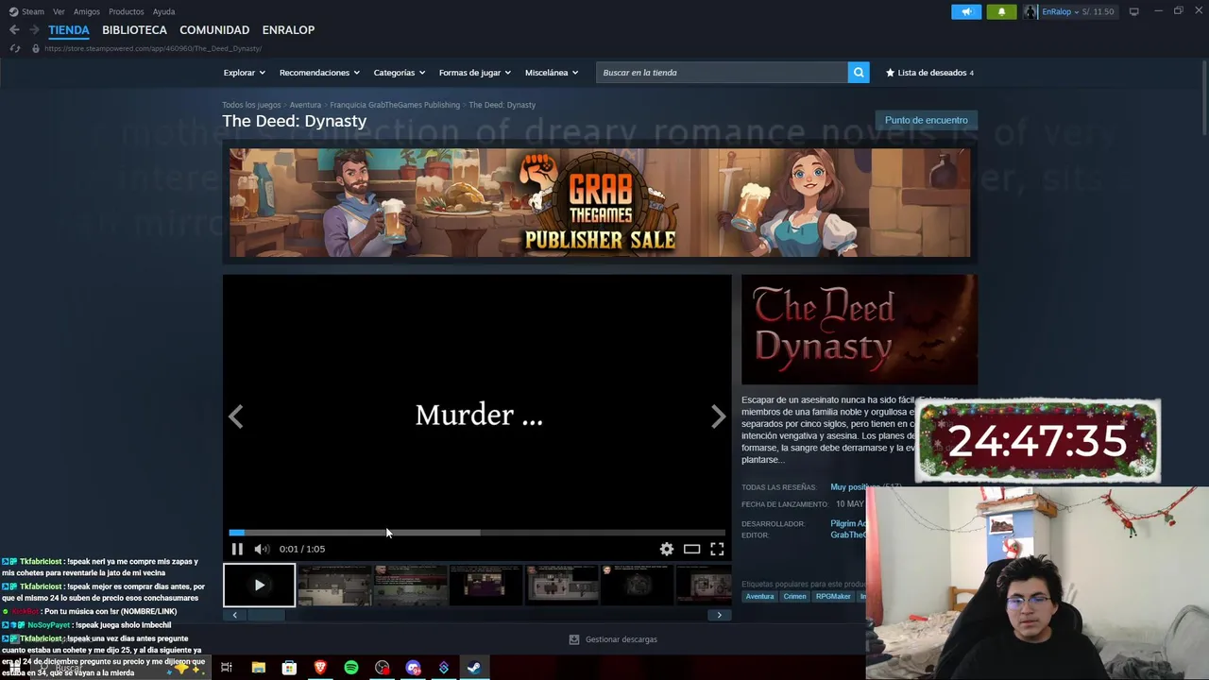
Task: Switch to the TIENDA tab
Action: click(x=69, y=29)
